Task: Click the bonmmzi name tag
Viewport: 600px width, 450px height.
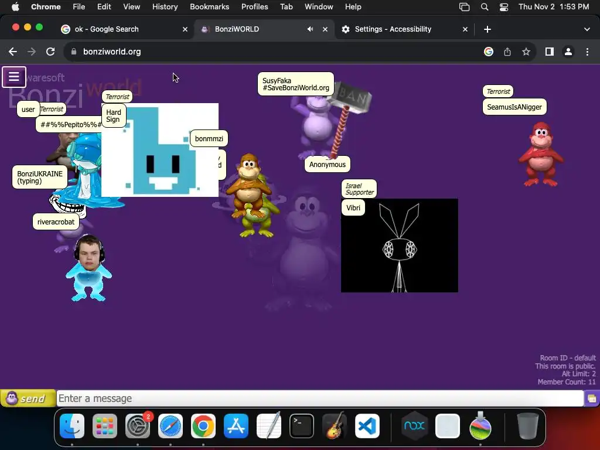Action: tap(209, 138)
